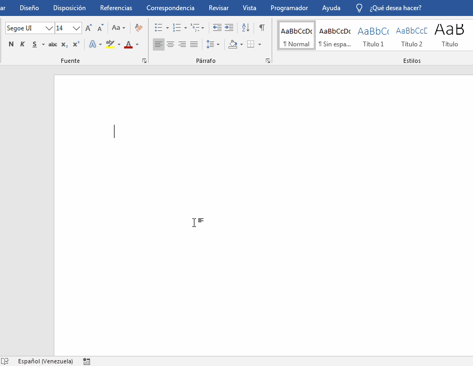Apply red font color
The image size is (473, 366).
tap(128, 44)
